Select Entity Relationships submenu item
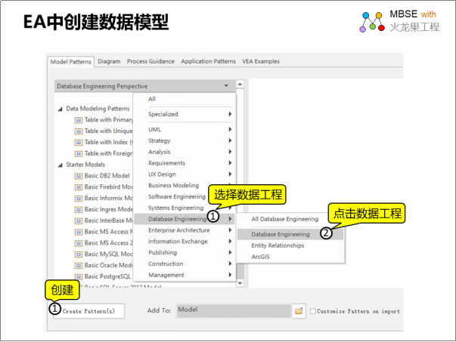Viewport: 456px width, 342px height. (278, 245)
